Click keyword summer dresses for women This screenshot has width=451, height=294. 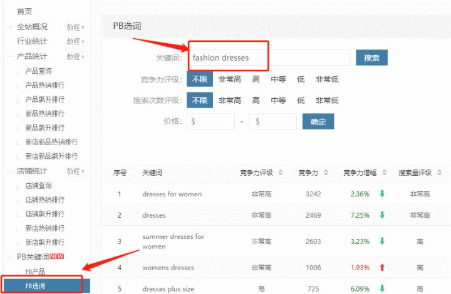[x=173, y=241]
